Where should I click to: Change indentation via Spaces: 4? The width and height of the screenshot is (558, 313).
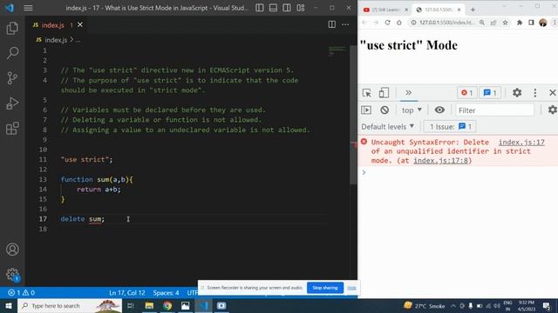pos(166,293)
